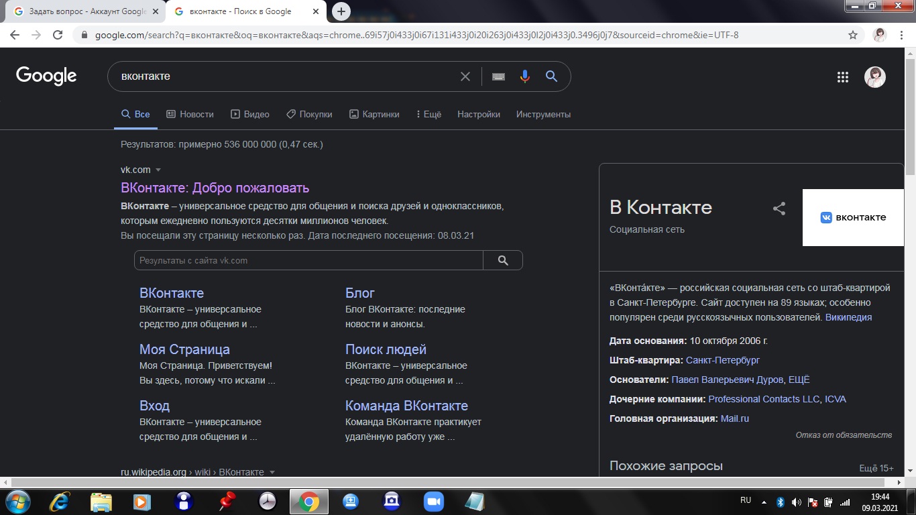Click the Google logo
This screenshot has height=515, width=916.
click(x=46, y=76)
